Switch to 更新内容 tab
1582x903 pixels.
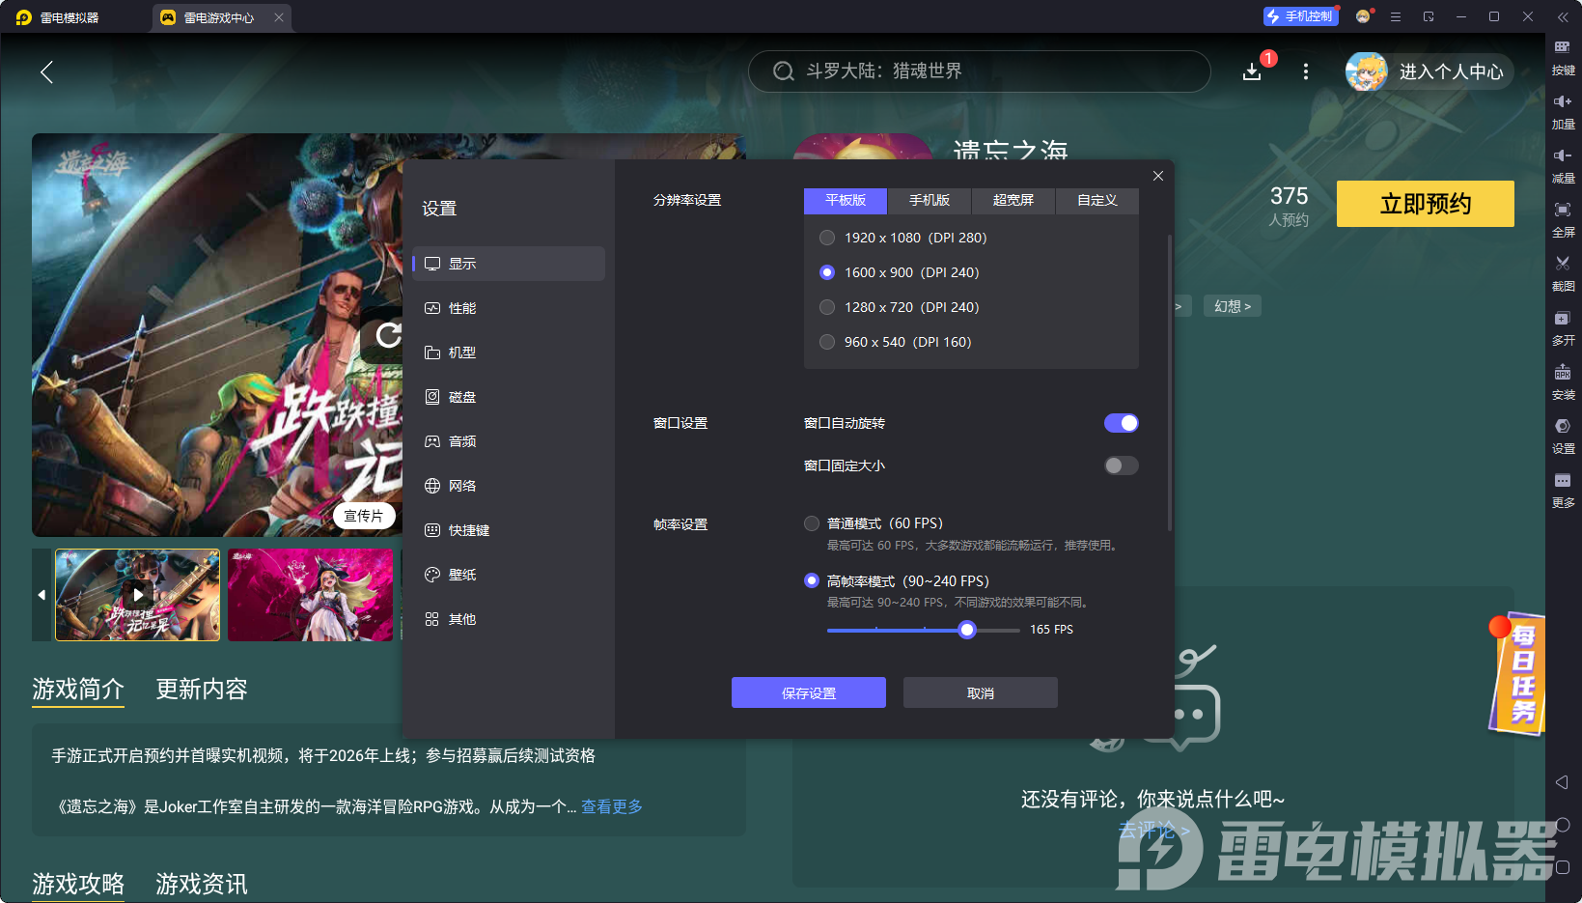pos(202,689)
